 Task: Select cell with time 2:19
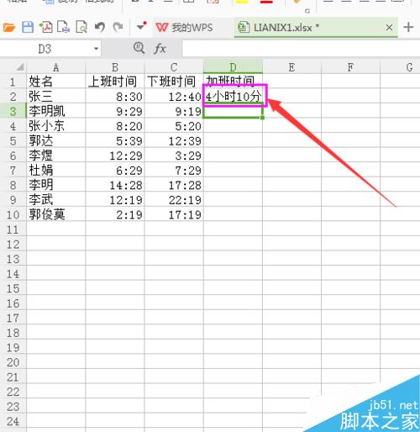pos(115,214)
